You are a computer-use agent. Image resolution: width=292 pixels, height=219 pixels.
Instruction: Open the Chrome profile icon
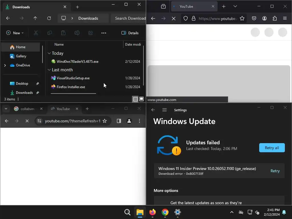coord(129,121)
